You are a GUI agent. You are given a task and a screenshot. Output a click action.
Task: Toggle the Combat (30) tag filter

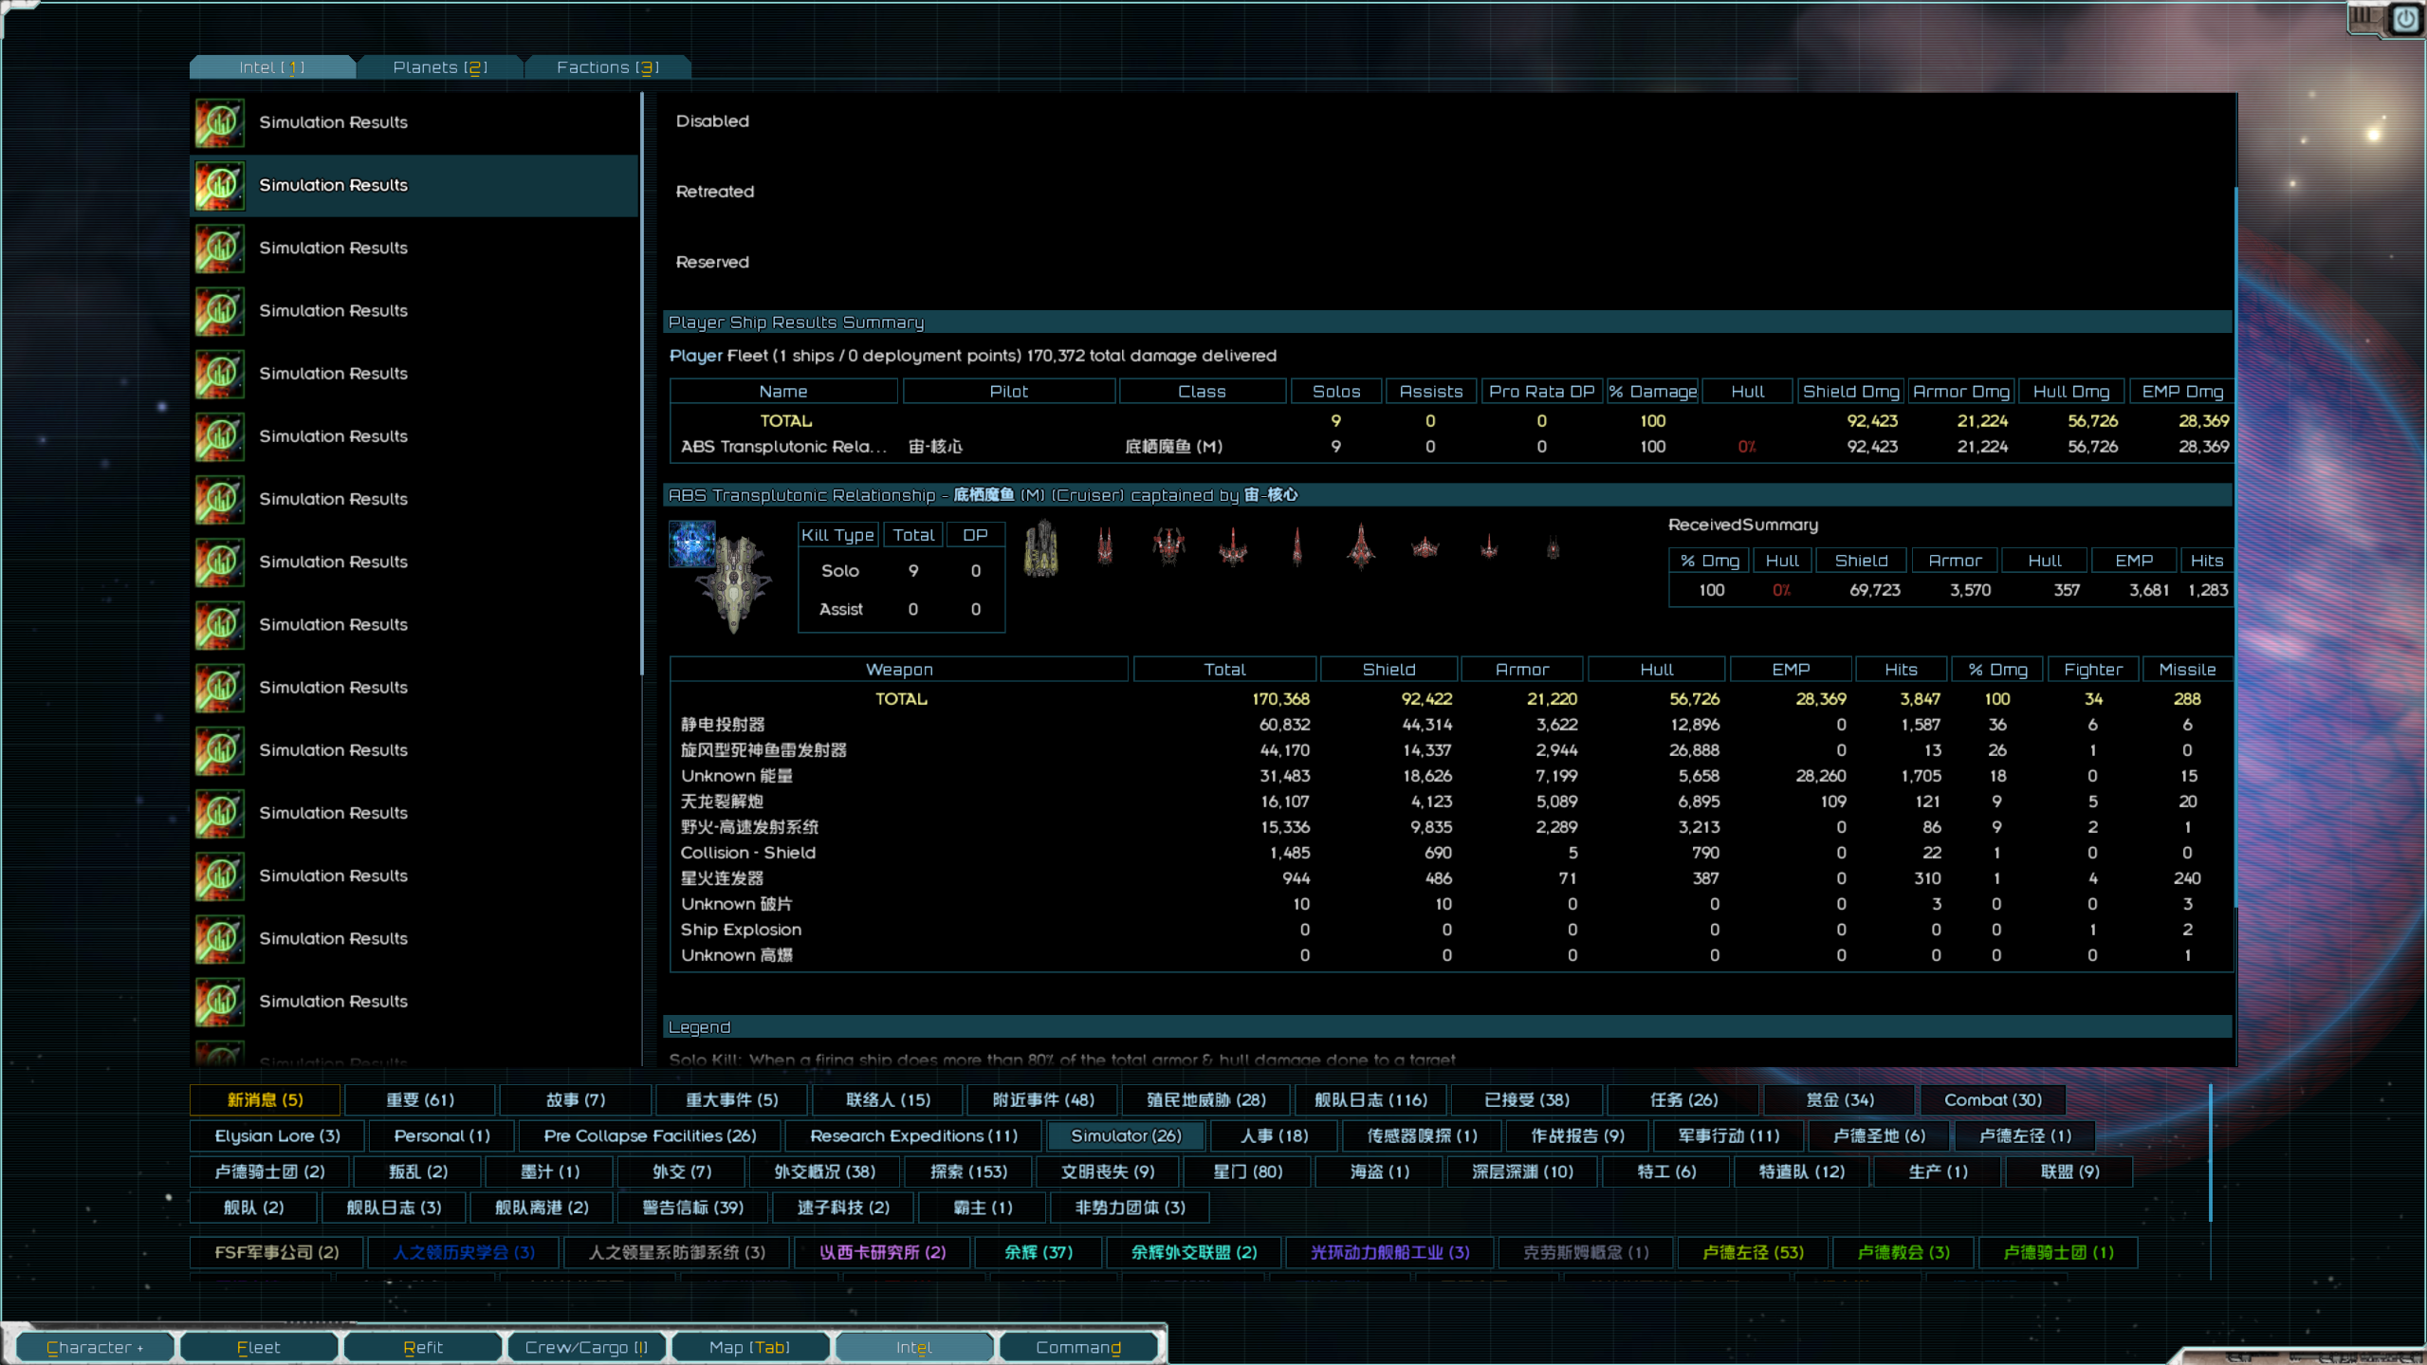click(x=1992, y=1099)
